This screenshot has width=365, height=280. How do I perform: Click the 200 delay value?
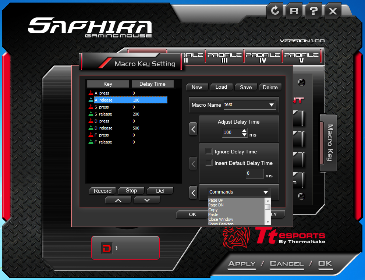pos(136,114)
